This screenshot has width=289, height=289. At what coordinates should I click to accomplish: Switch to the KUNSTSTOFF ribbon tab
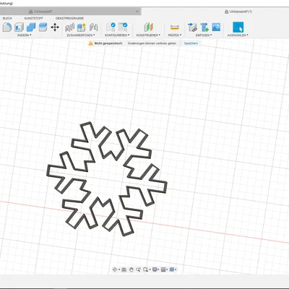pyautogui.click(x=34, y=18)
